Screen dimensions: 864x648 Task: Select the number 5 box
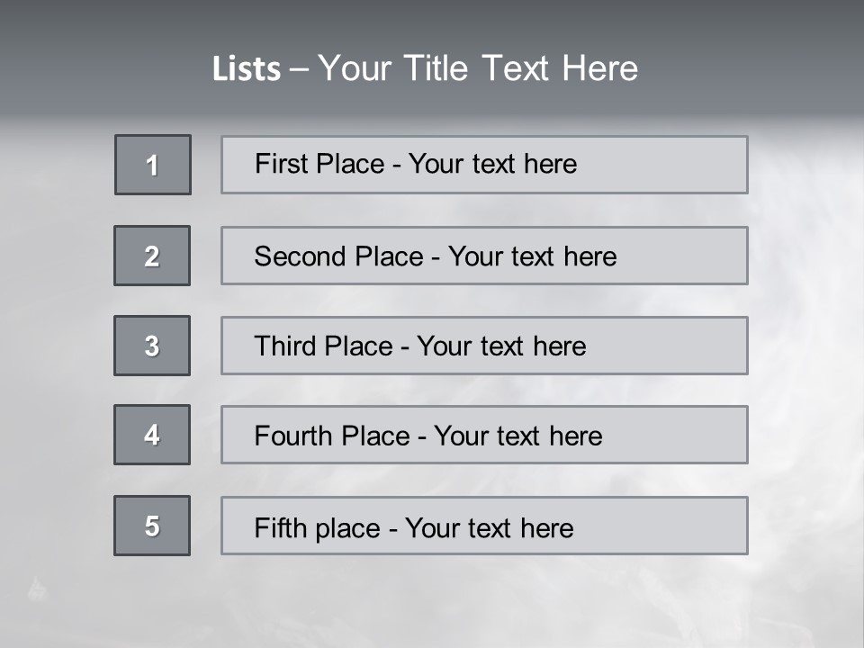pyautogui.click(x=152, y=526)
